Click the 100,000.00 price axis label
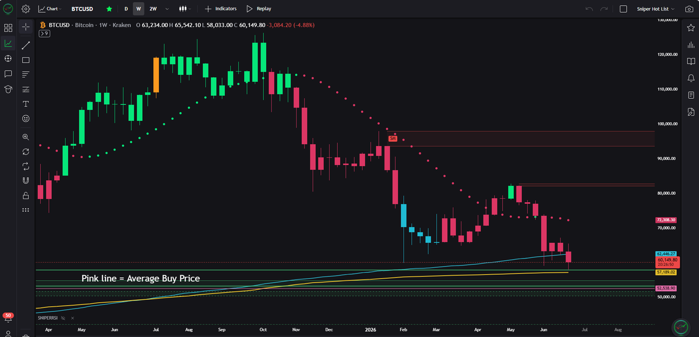Image resolution: width=699 pixels, height=337 pixels. [x=666, y=124]
